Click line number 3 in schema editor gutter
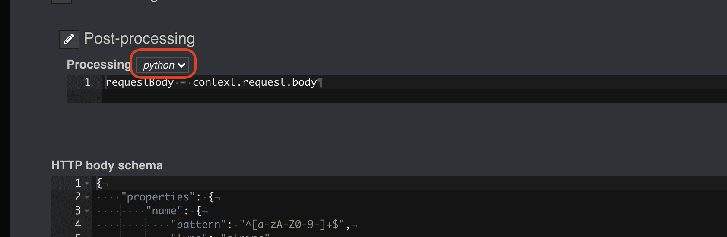Screen dimensions: 727x237 click(78, 211)
